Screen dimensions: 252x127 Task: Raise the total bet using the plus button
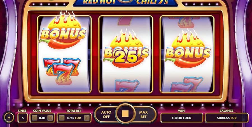[x=87, y=118]
